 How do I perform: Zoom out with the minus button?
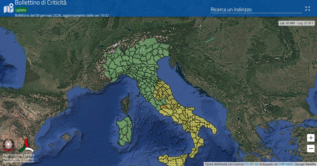pyautogui.click(x=311, y=148)
